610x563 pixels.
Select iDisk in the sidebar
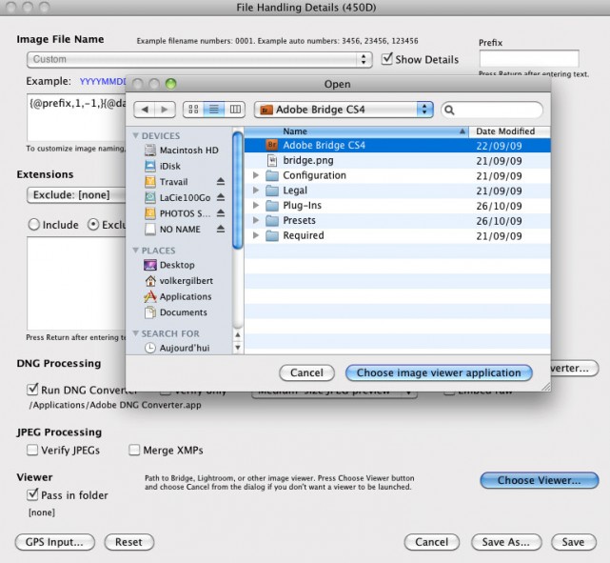click(163, 167)
